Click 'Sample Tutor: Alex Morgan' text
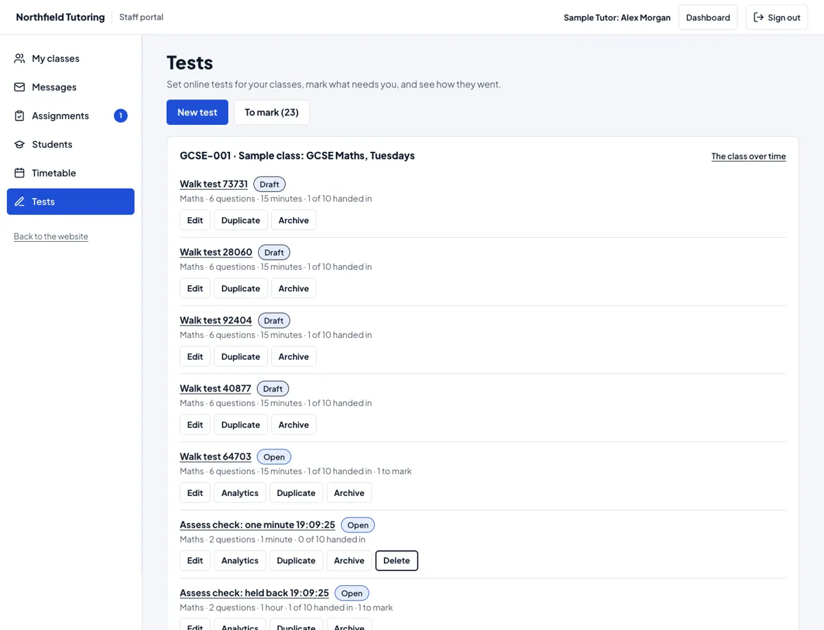The width and height of the screenshot is (824, 630). pos(617,17)
